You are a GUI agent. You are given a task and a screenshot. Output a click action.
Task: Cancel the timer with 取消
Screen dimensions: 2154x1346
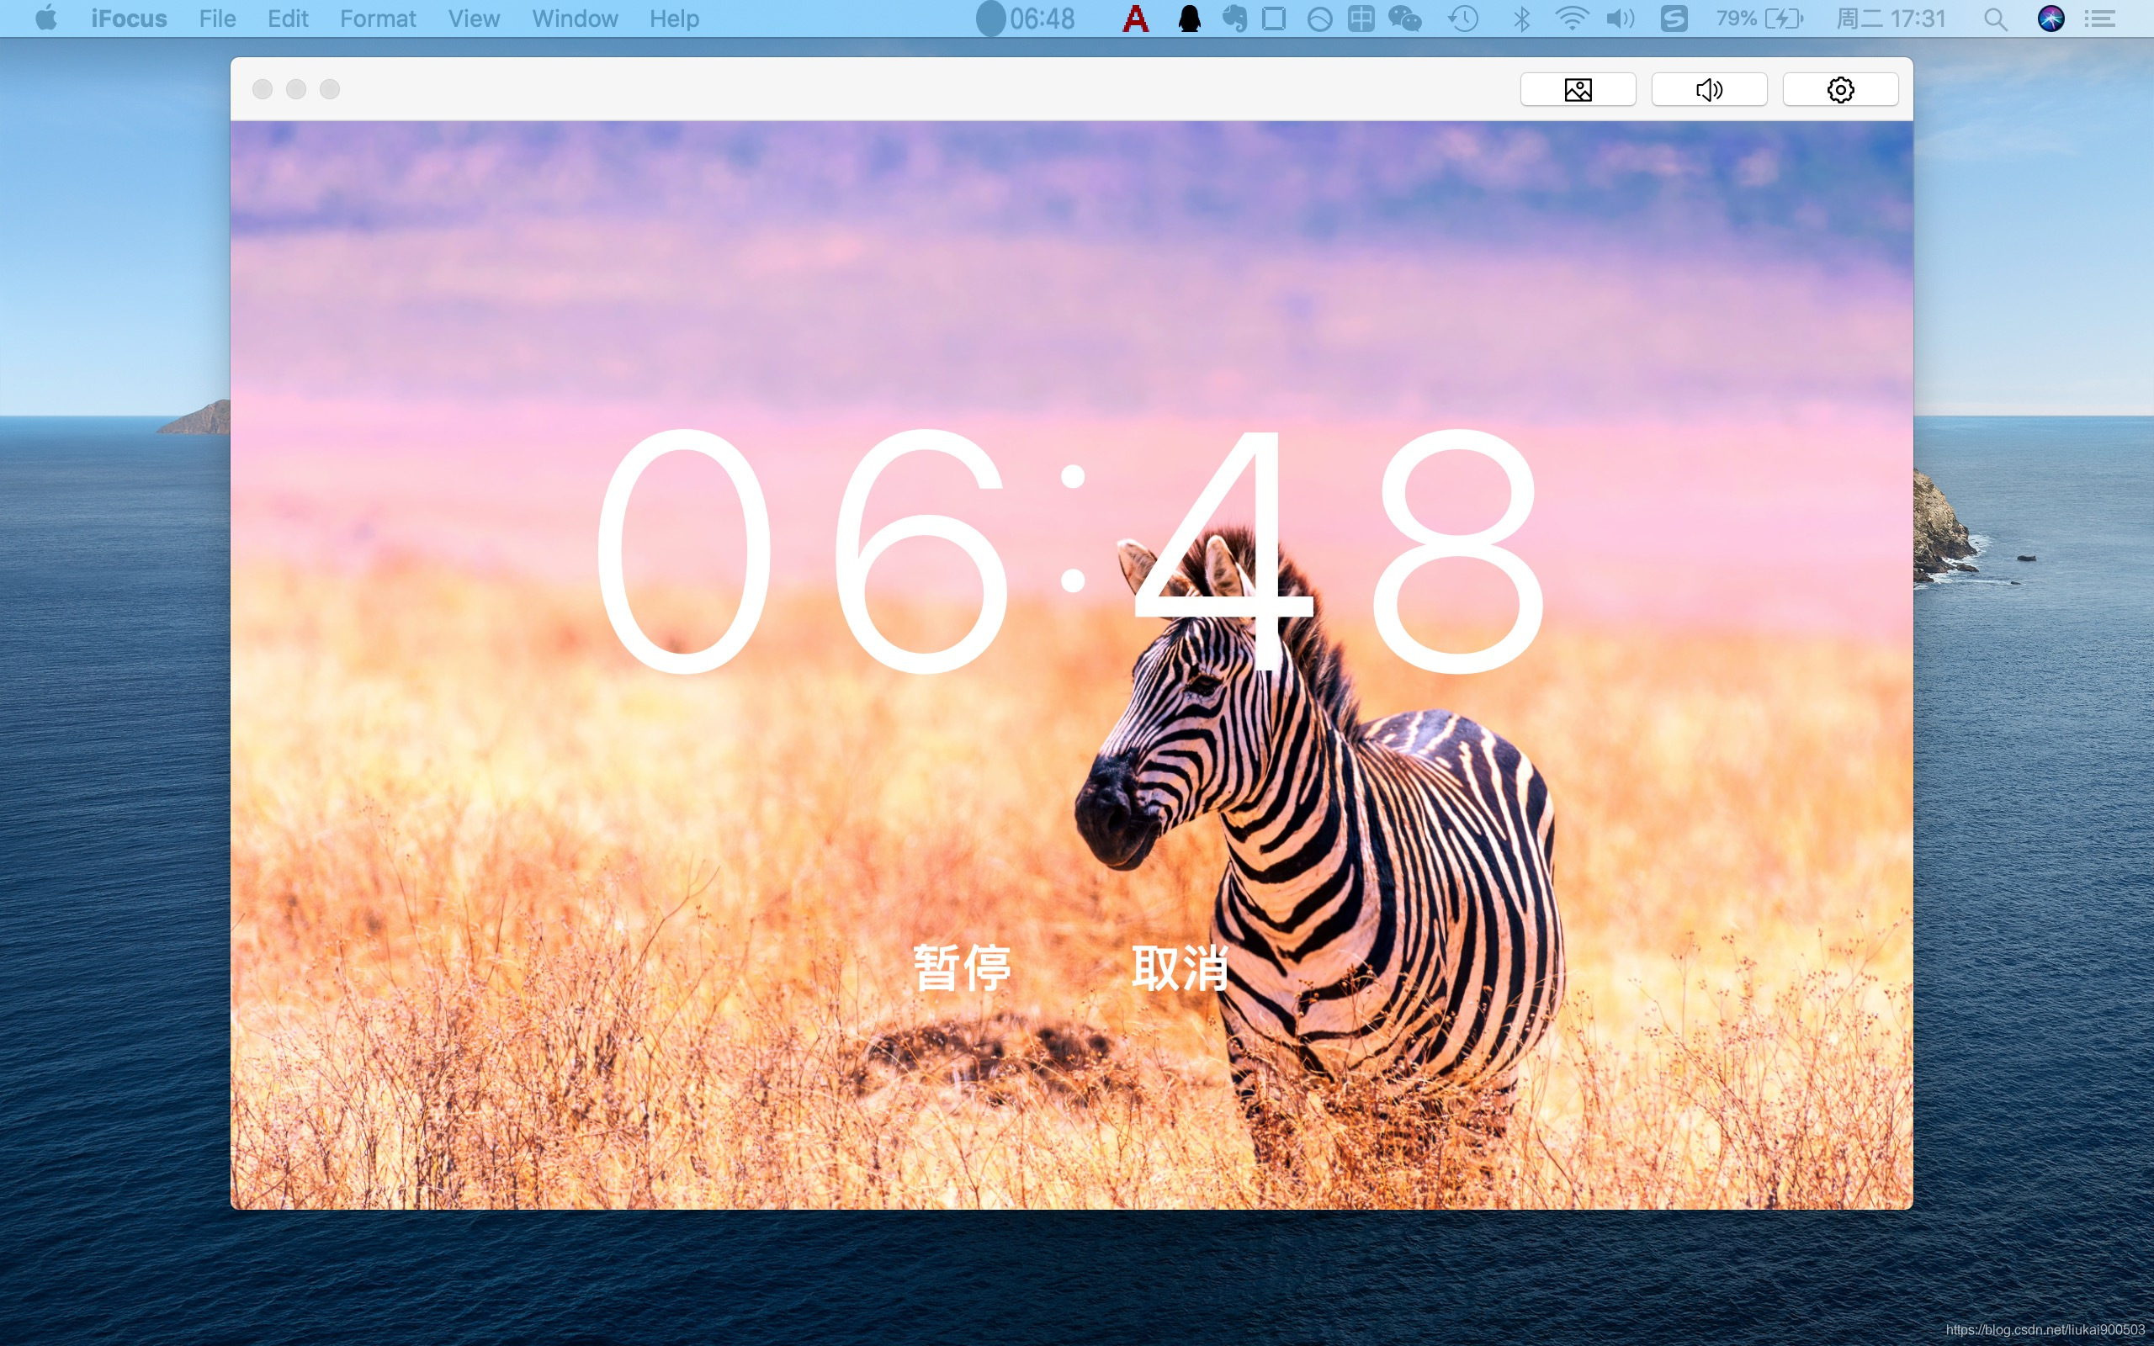pos(1180,967)
